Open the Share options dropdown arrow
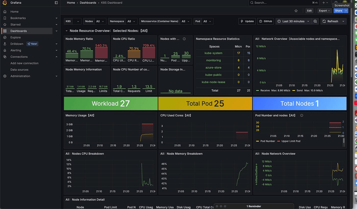The height and width of the screenshot is (209, 357). pos(346,11)
